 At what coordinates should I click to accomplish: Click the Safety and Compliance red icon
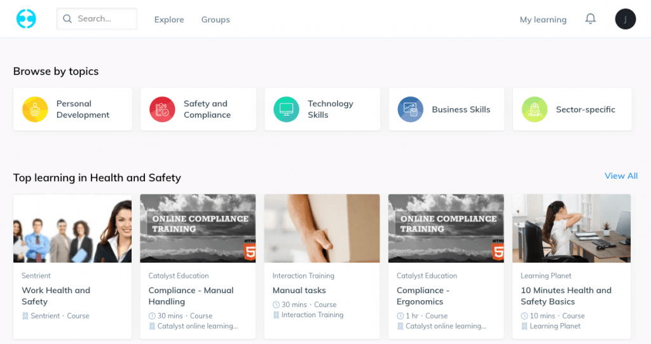point(162,109)
